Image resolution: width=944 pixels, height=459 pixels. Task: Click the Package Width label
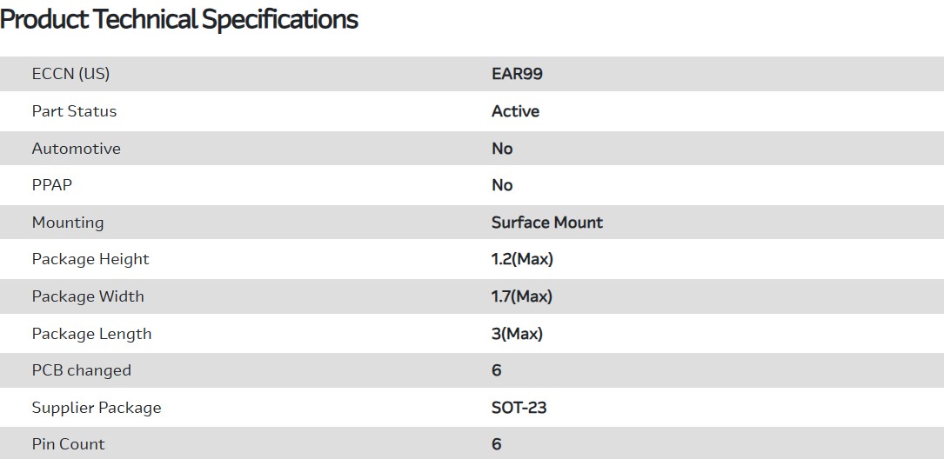(x=88, y=296)
